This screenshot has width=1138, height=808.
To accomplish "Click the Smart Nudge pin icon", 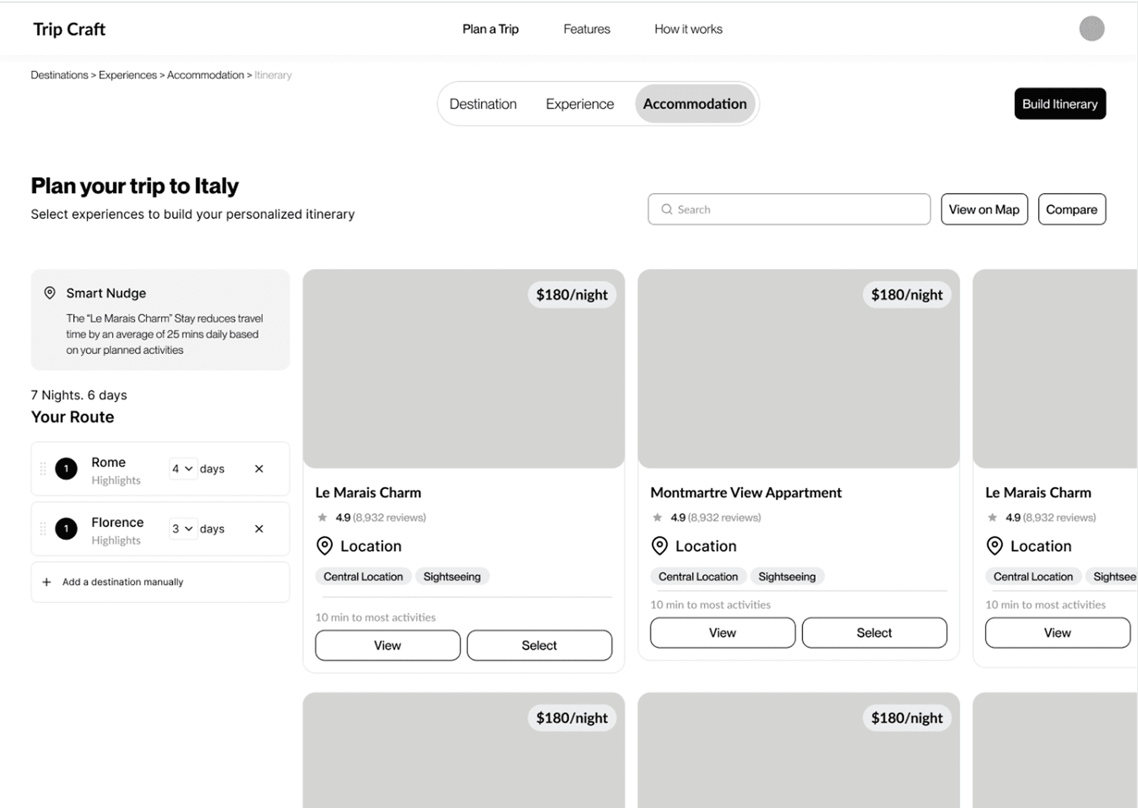I will point(50,293).
